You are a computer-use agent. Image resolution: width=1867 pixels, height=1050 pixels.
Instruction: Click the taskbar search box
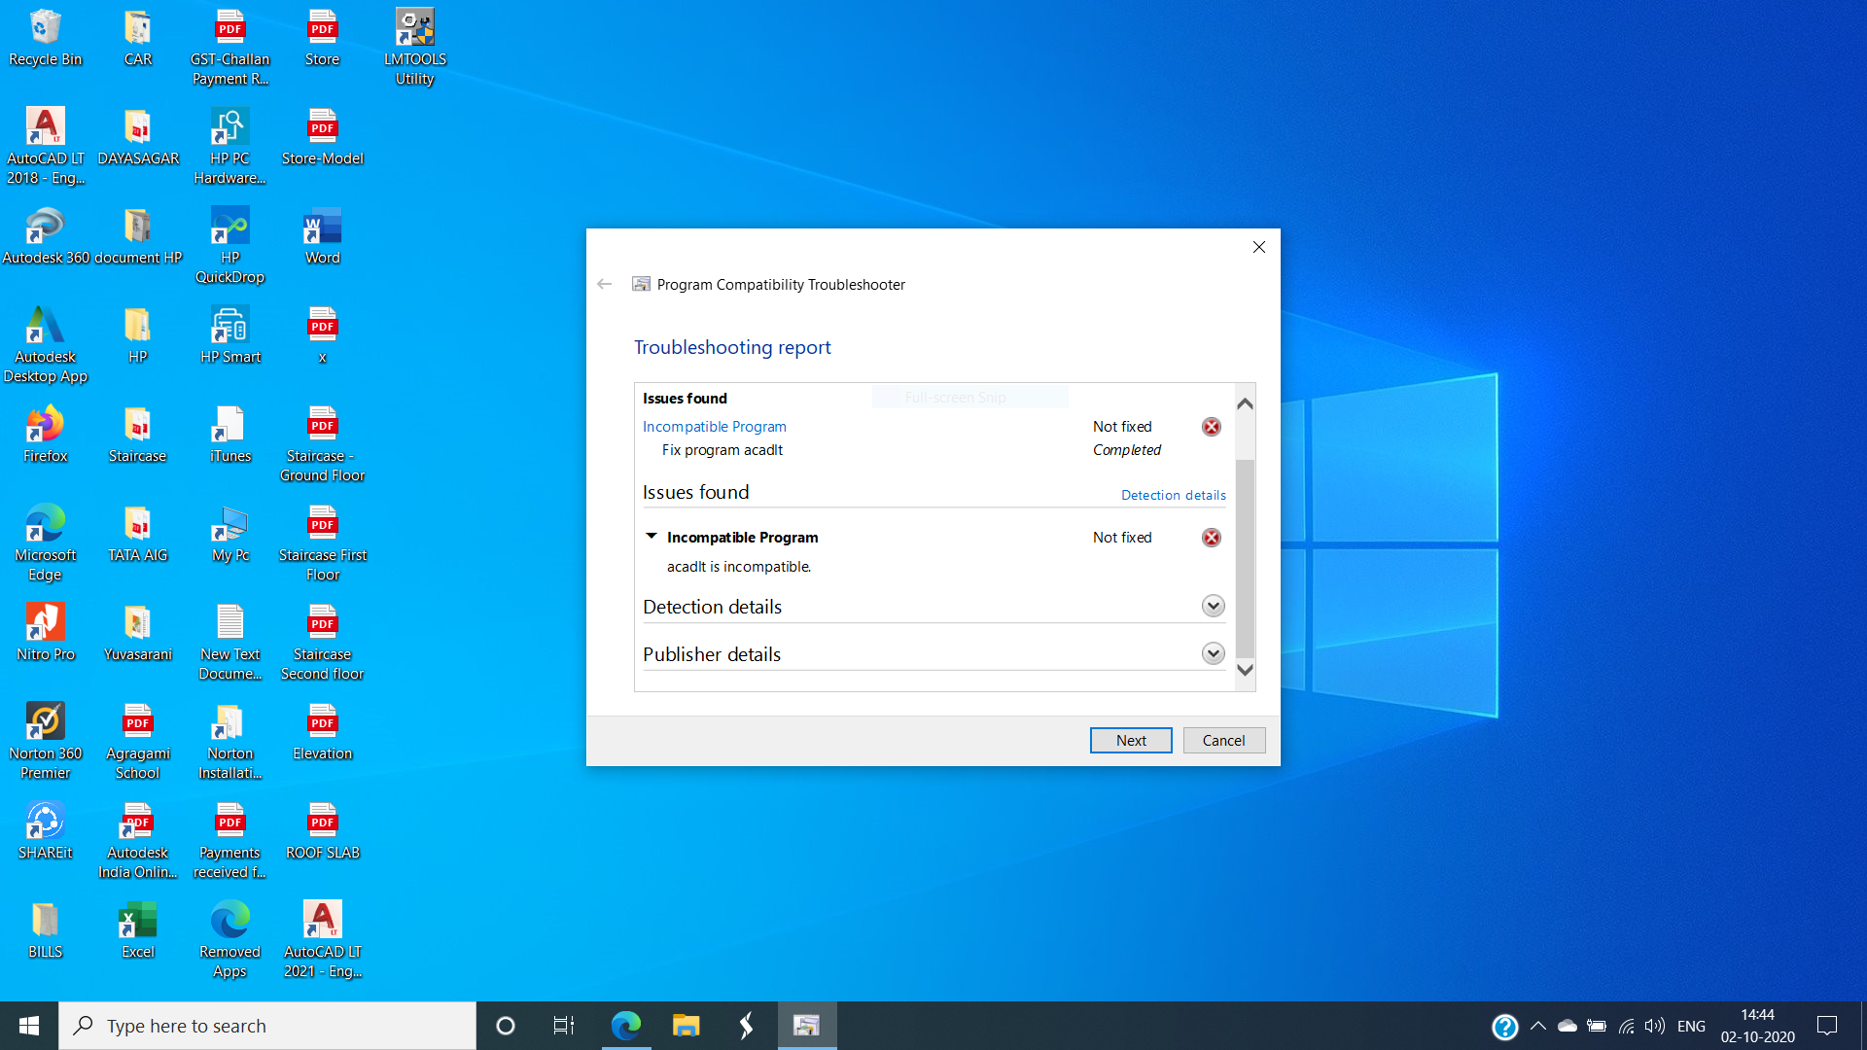267,1025
